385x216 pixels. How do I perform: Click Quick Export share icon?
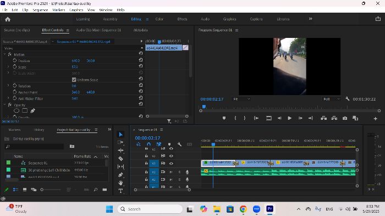378,19
